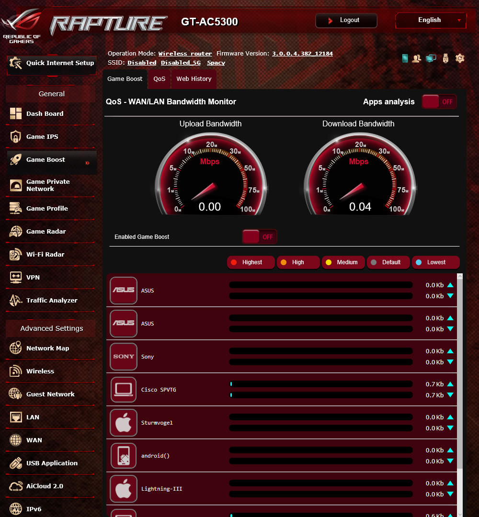Open Guest Network icon
This screenshot has height=517, width=479.
point(15,394)
